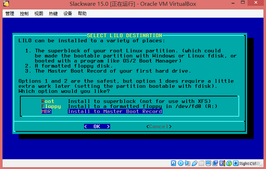Select the MBR Master Boot Record option

click(102, 111)
